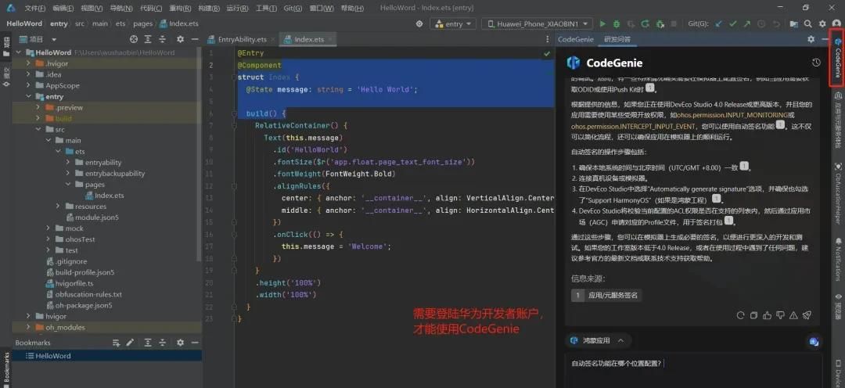
Task: Click the blue chat bubble icon above input
Action: pos(813,341)
